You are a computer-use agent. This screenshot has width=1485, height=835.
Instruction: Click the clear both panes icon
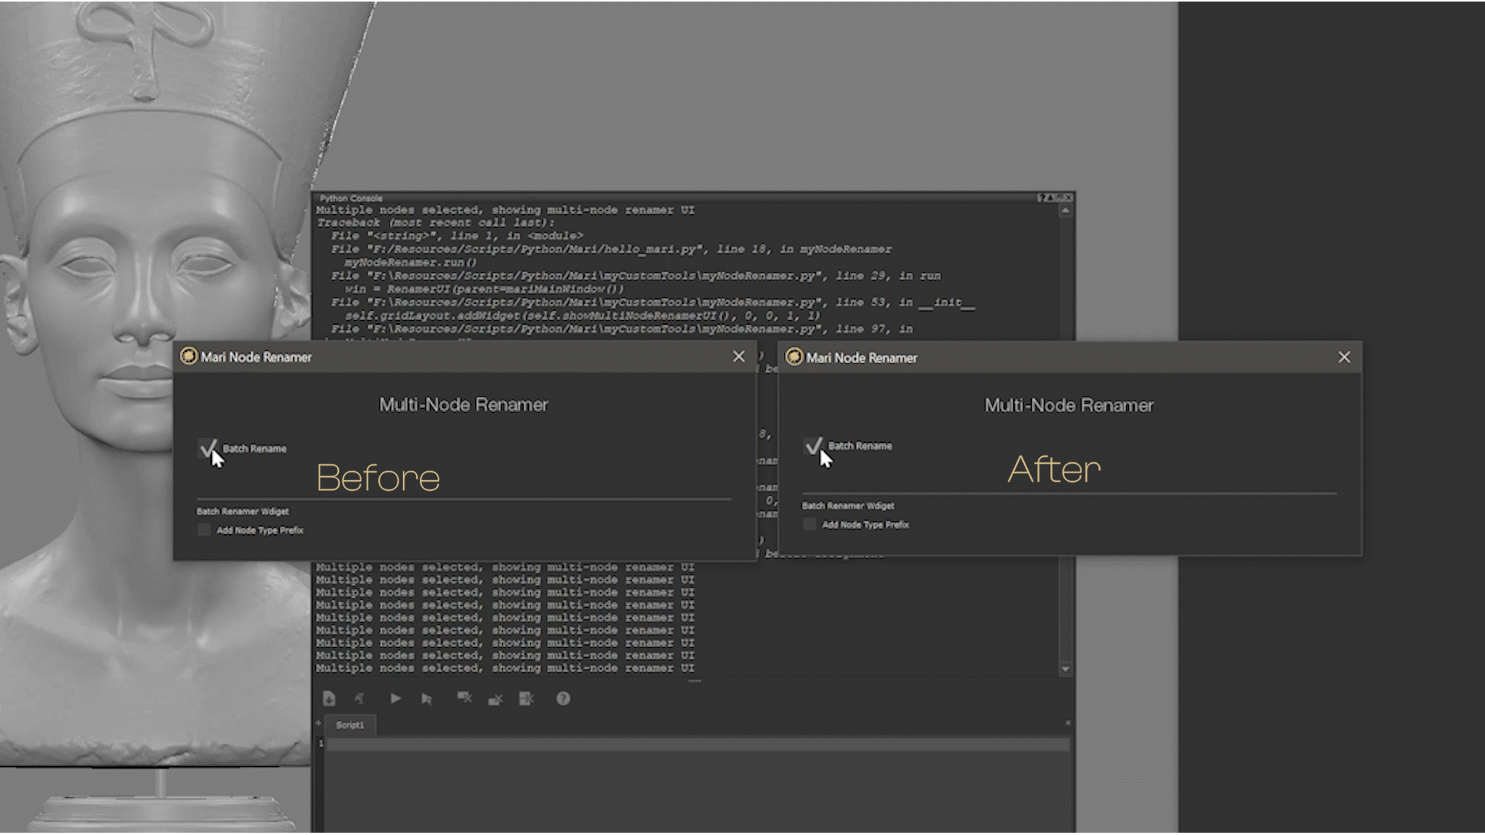[x=527, y=698]
